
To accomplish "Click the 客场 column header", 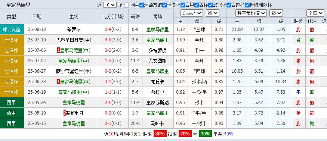I will pyautogui.click(x=158, y=16).
